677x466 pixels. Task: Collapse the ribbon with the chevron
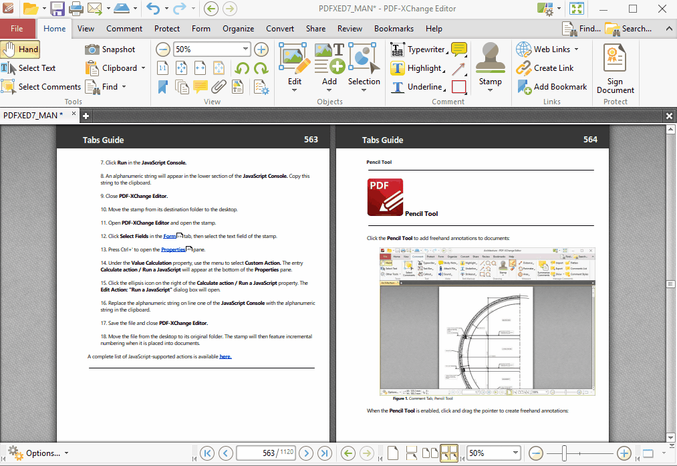[x=669, y=29]
